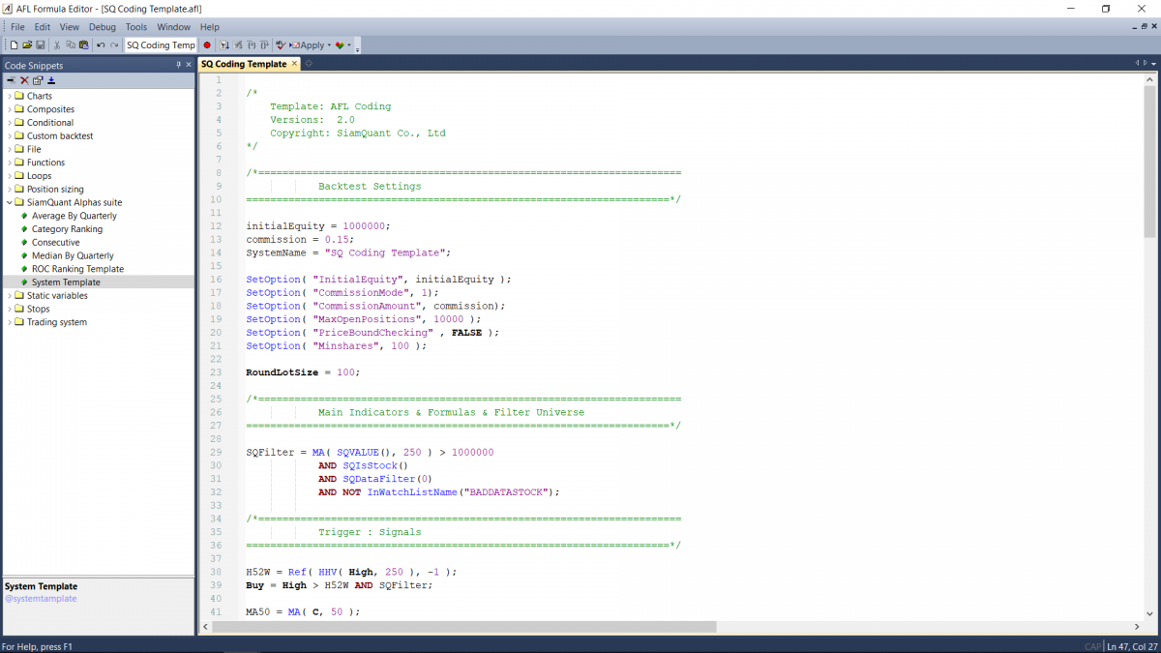Click the New formula file icon
Viewport: 1161px width, 653px height.
click(x=14, y=45)
